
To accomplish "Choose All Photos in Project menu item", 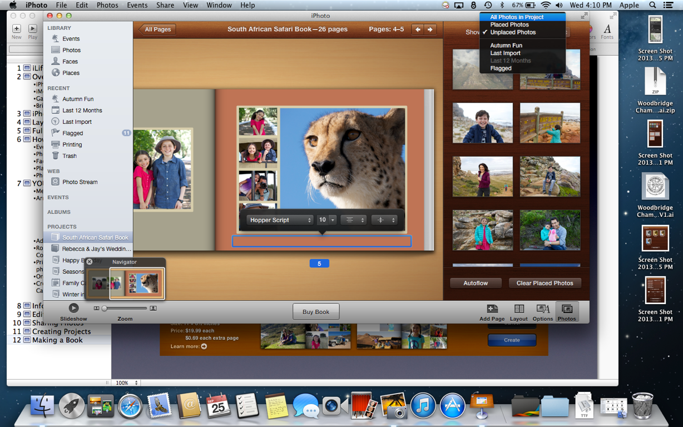I will (x=522, y=17).
